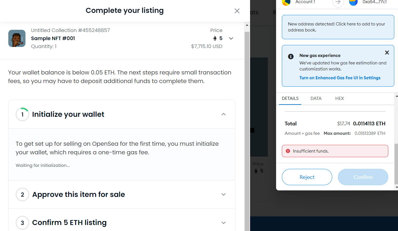The height and width of the screenshot is (231, 398).
Task: Click the recipient address avatar icon
Action: (353, 2)
